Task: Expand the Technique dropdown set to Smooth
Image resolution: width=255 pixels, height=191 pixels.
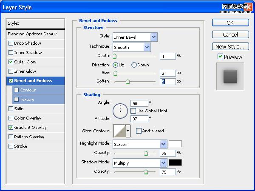Action: pyautogui.click(x=132, y=47)
